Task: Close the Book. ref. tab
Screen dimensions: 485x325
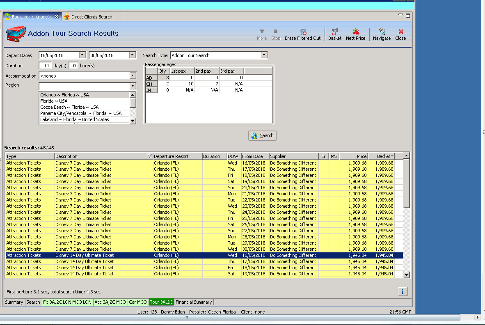Action: tap(57, 16)
